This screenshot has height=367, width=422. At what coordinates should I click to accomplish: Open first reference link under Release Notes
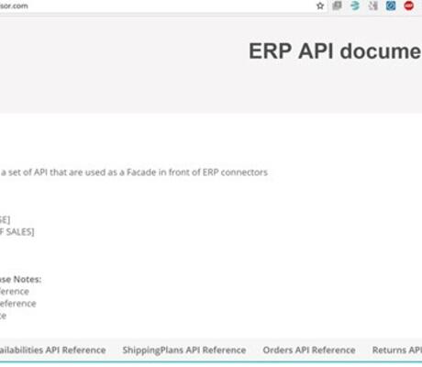pos(15,292)
